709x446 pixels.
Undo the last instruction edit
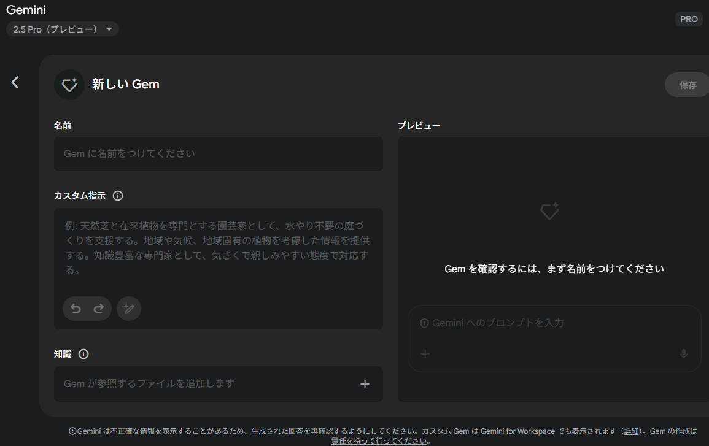(76, 309)
